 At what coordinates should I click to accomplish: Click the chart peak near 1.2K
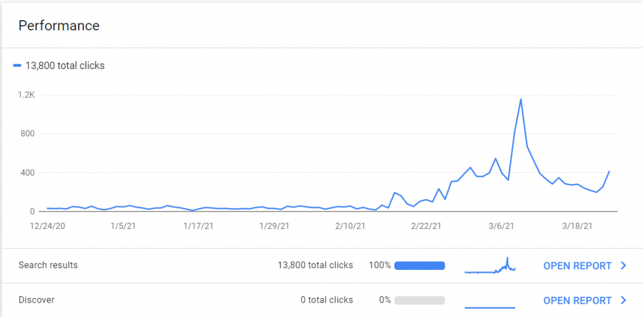point(520,99)
